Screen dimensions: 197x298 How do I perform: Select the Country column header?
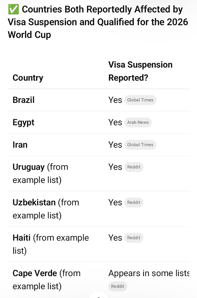point(28,78)
